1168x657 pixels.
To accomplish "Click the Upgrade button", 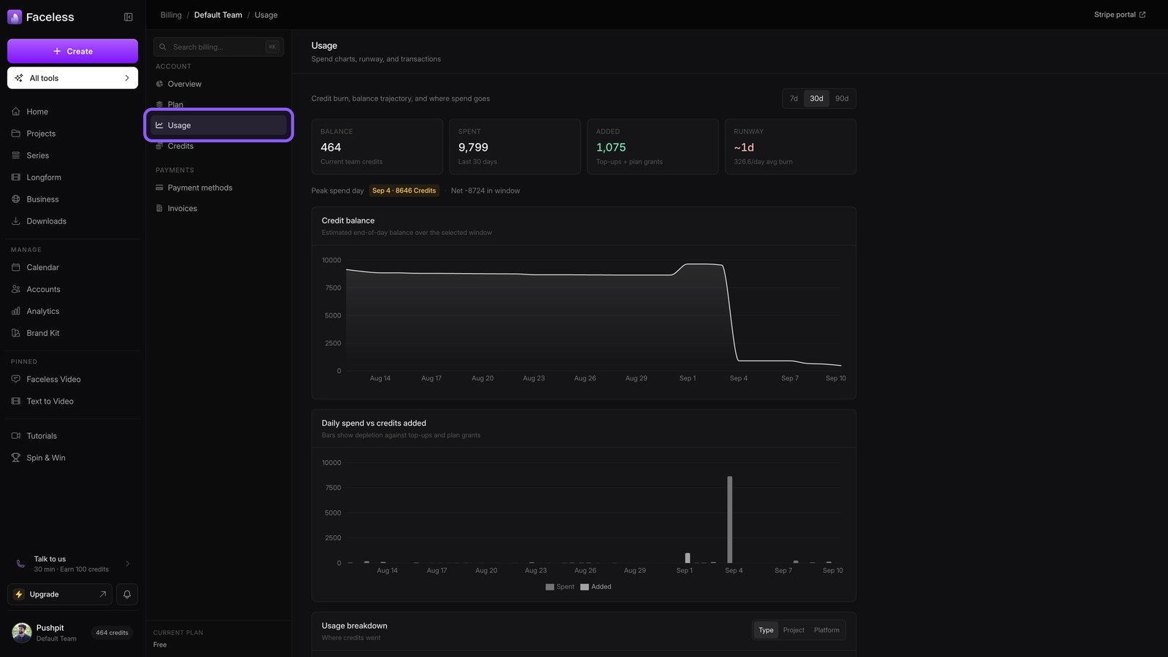I will click(x=61, y=594).
